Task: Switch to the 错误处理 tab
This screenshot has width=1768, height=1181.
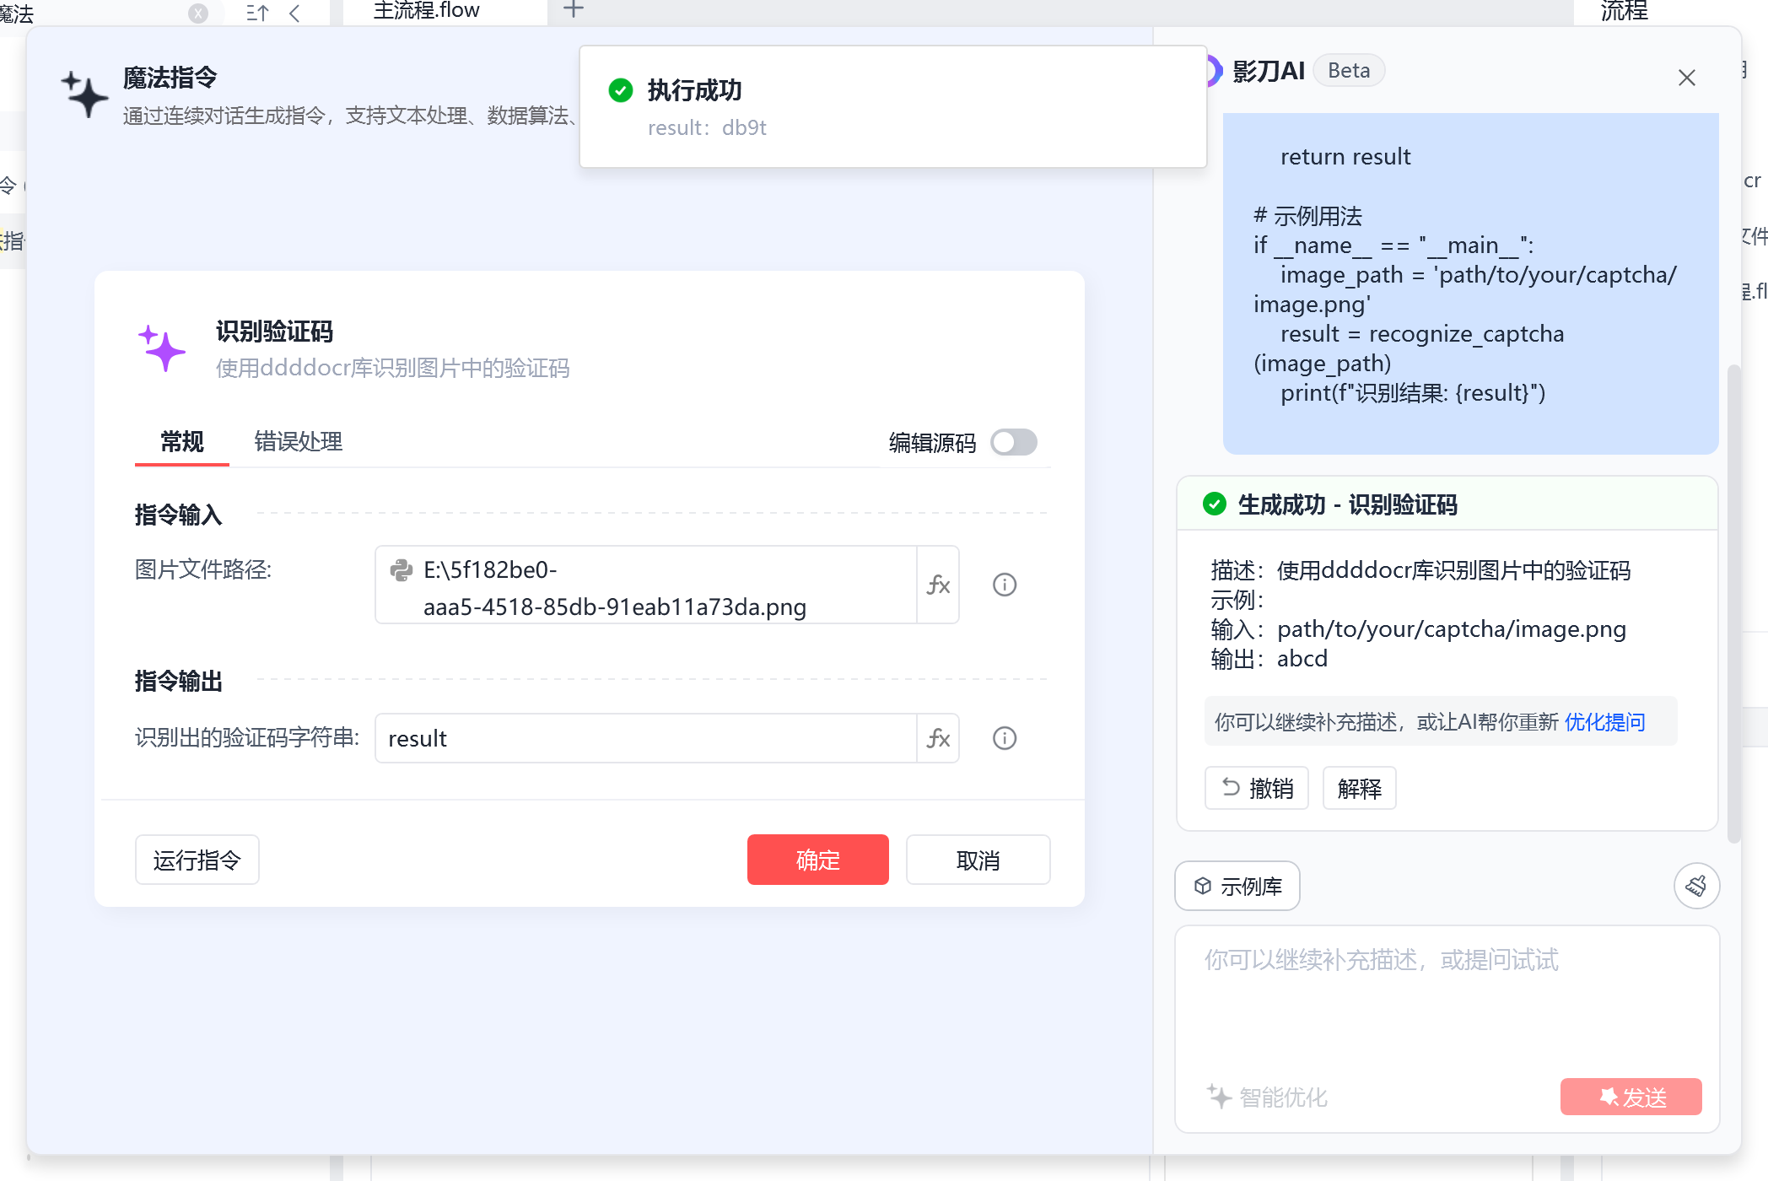Action: tap(299, 441)
